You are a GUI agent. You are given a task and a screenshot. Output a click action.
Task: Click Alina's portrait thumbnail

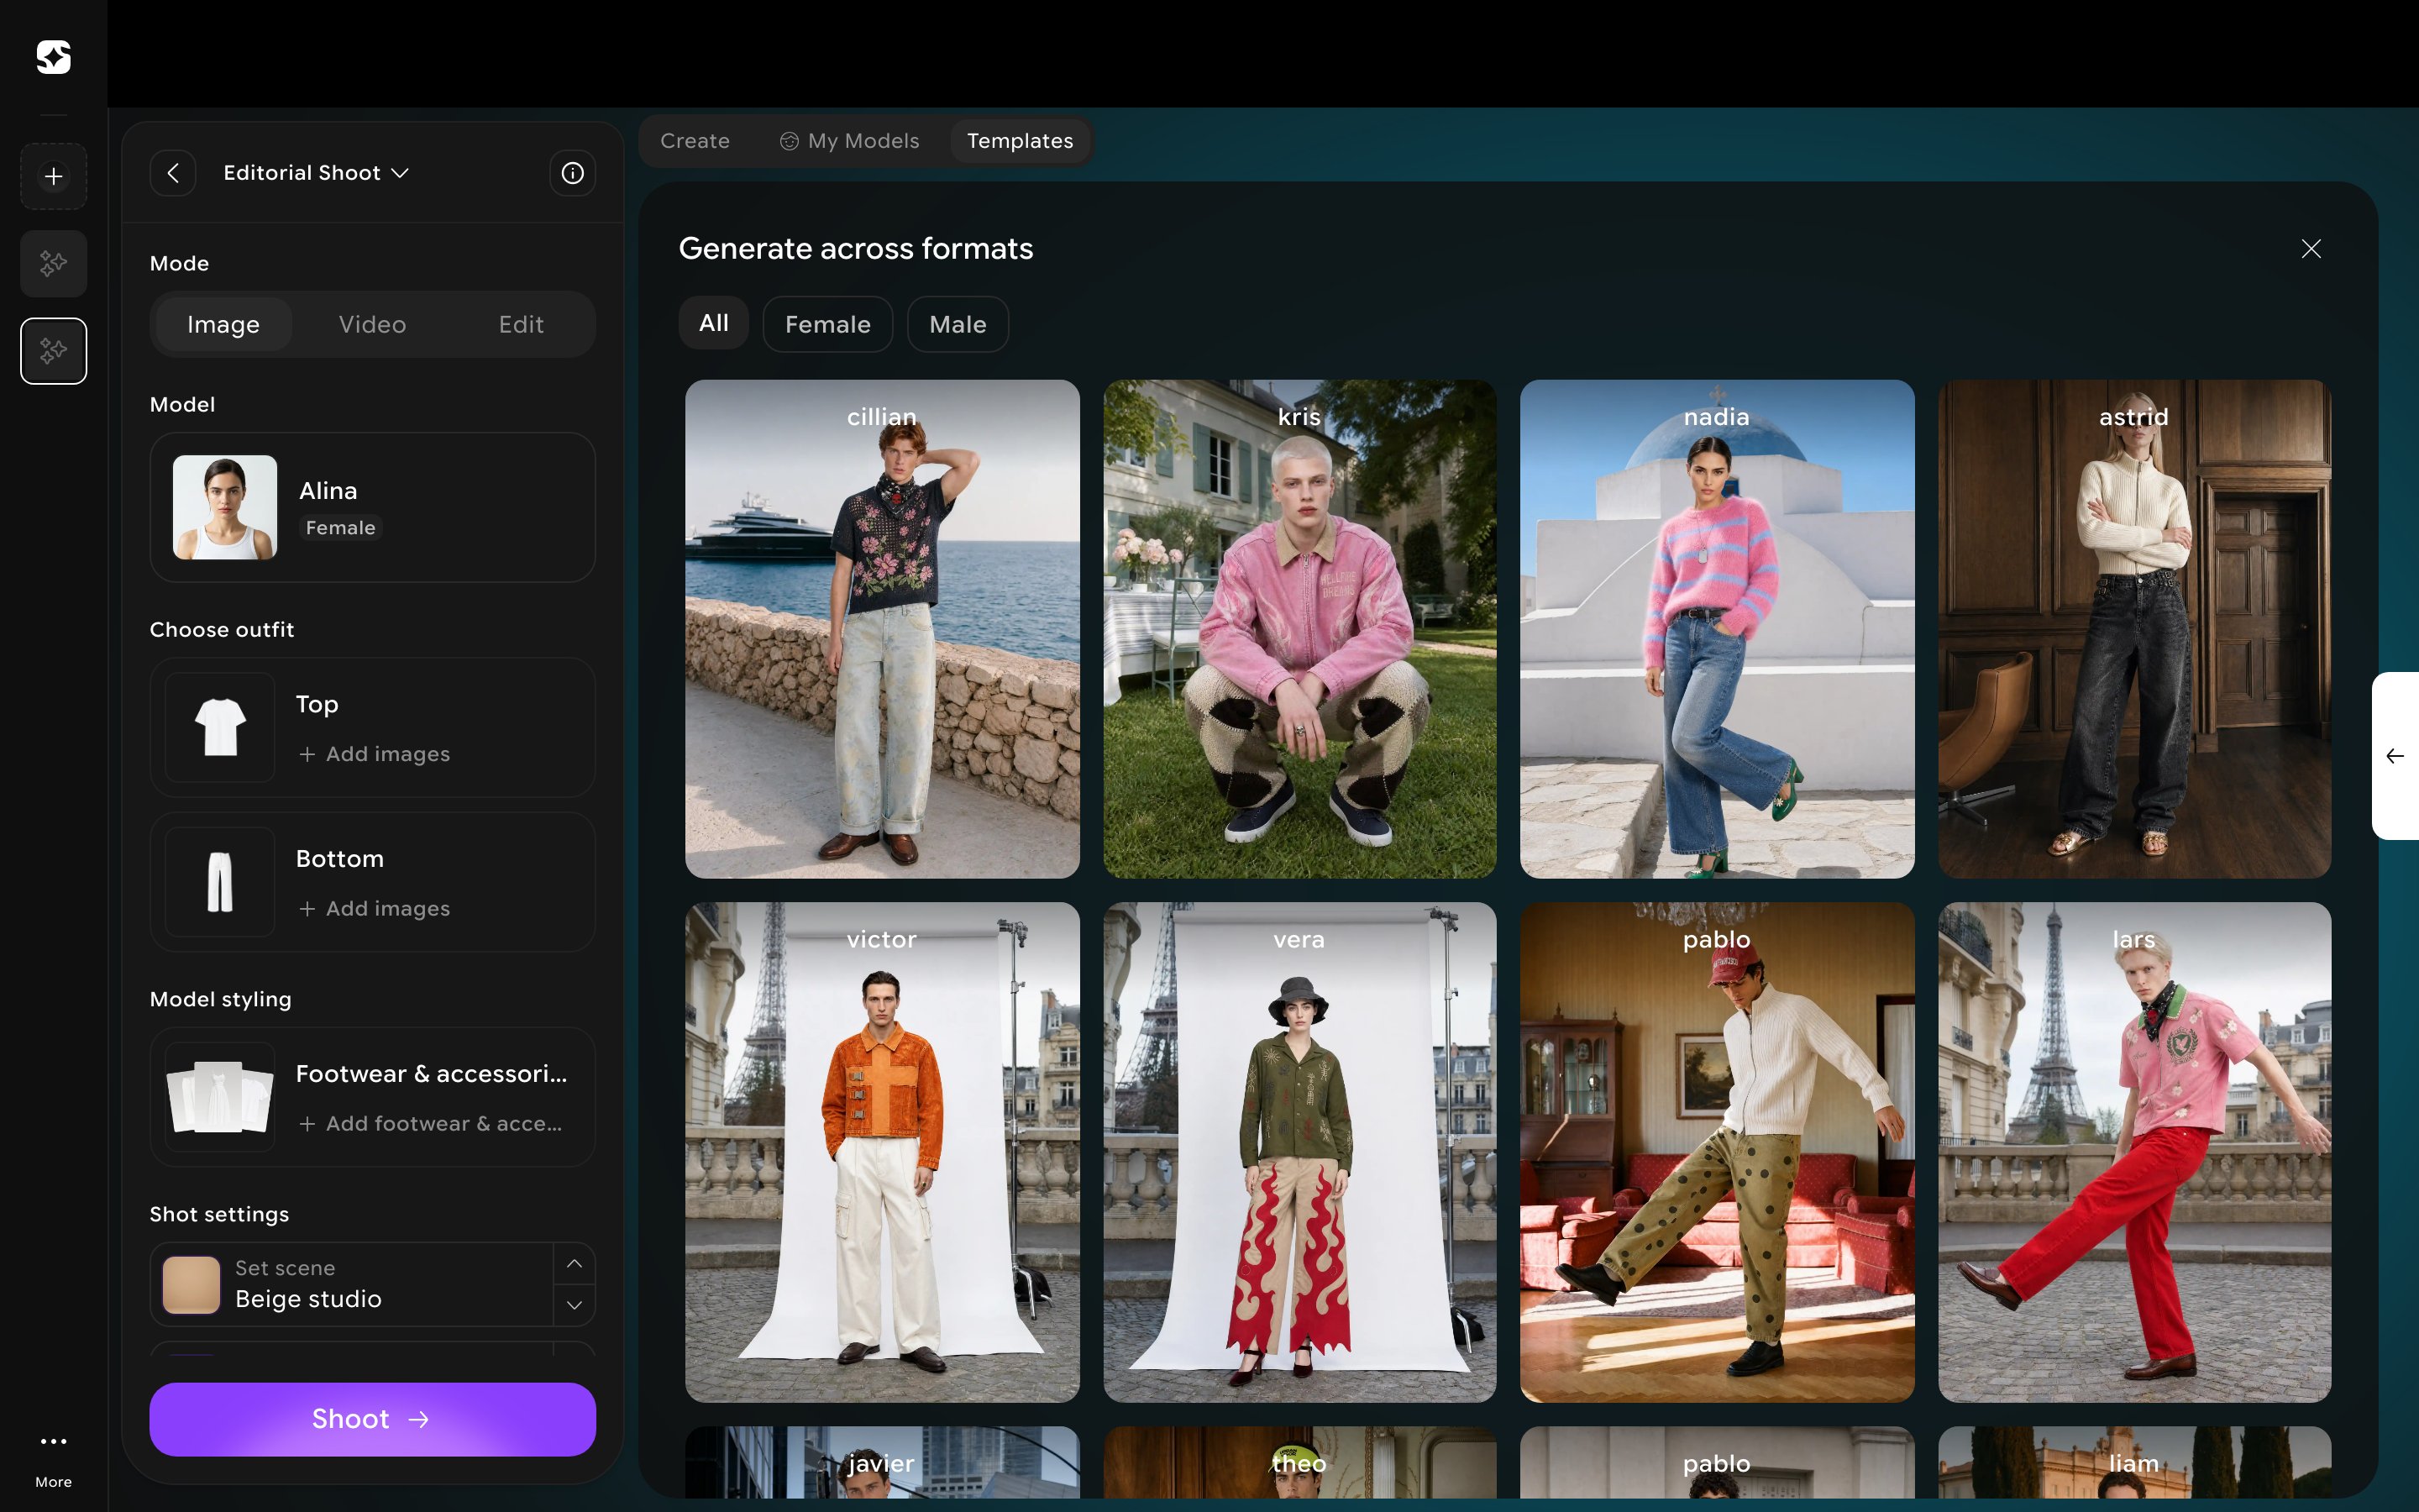(225, 507)
